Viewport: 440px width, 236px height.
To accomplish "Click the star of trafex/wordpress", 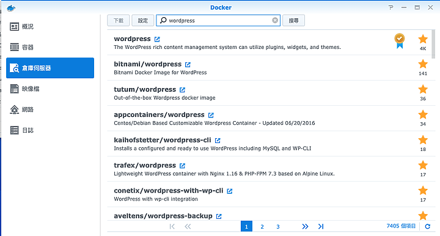I will coord(423,165).
